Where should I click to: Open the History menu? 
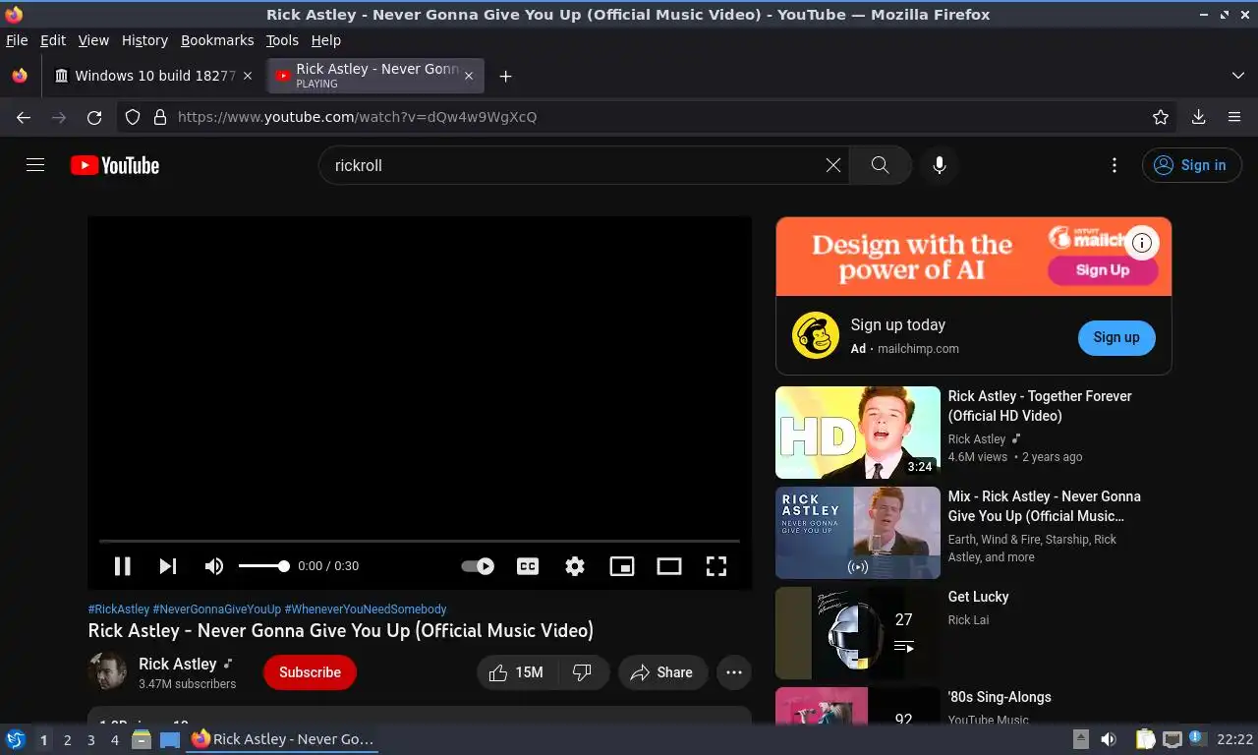144,40
